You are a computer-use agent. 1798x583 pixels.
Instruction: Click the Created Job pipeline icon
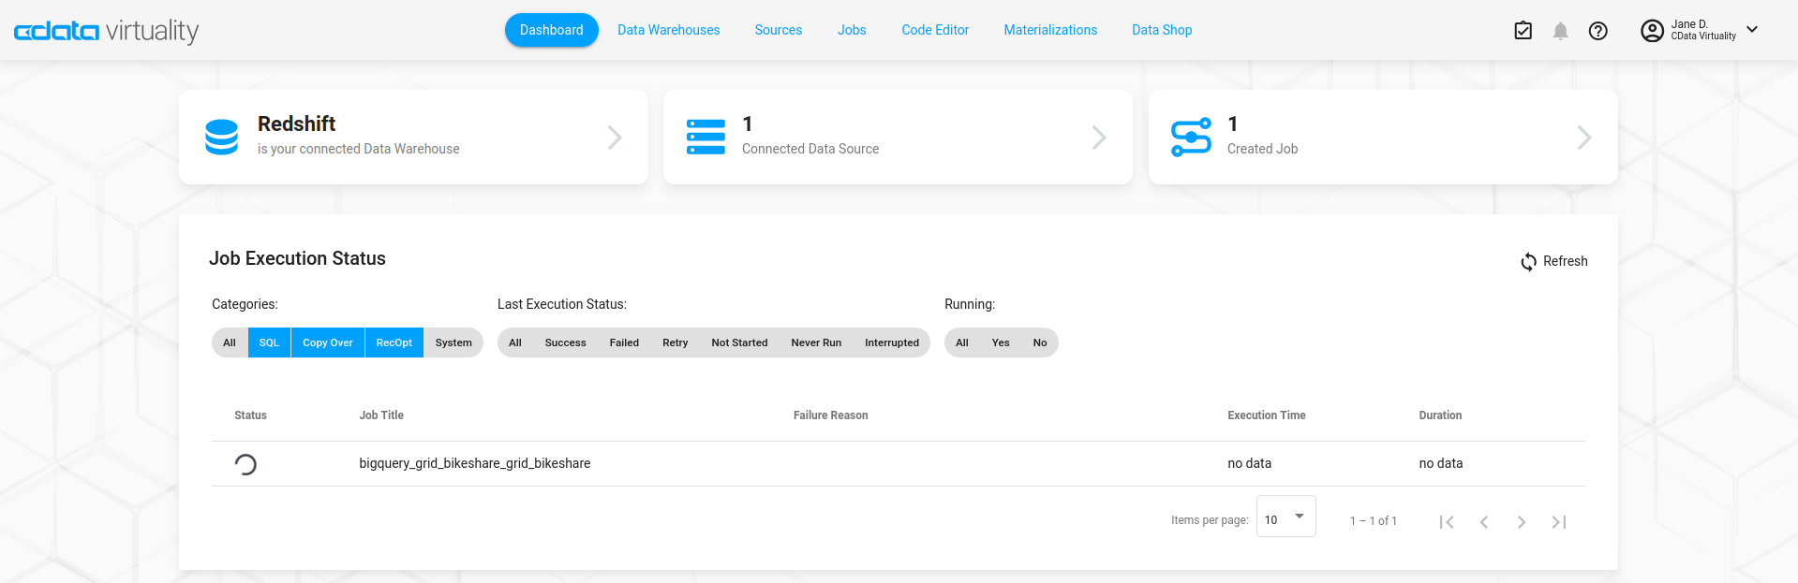pyautogui.click(x=1191, y=138)
